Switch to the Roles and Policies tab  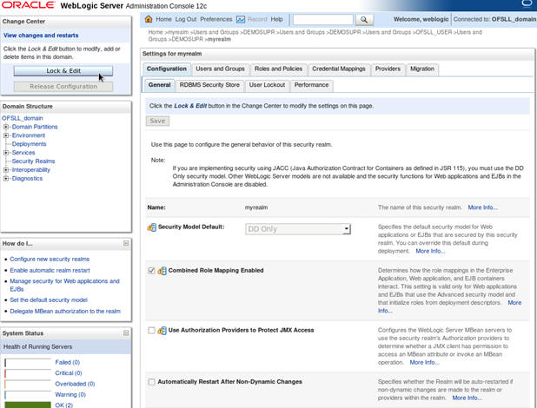pos(278,69)
